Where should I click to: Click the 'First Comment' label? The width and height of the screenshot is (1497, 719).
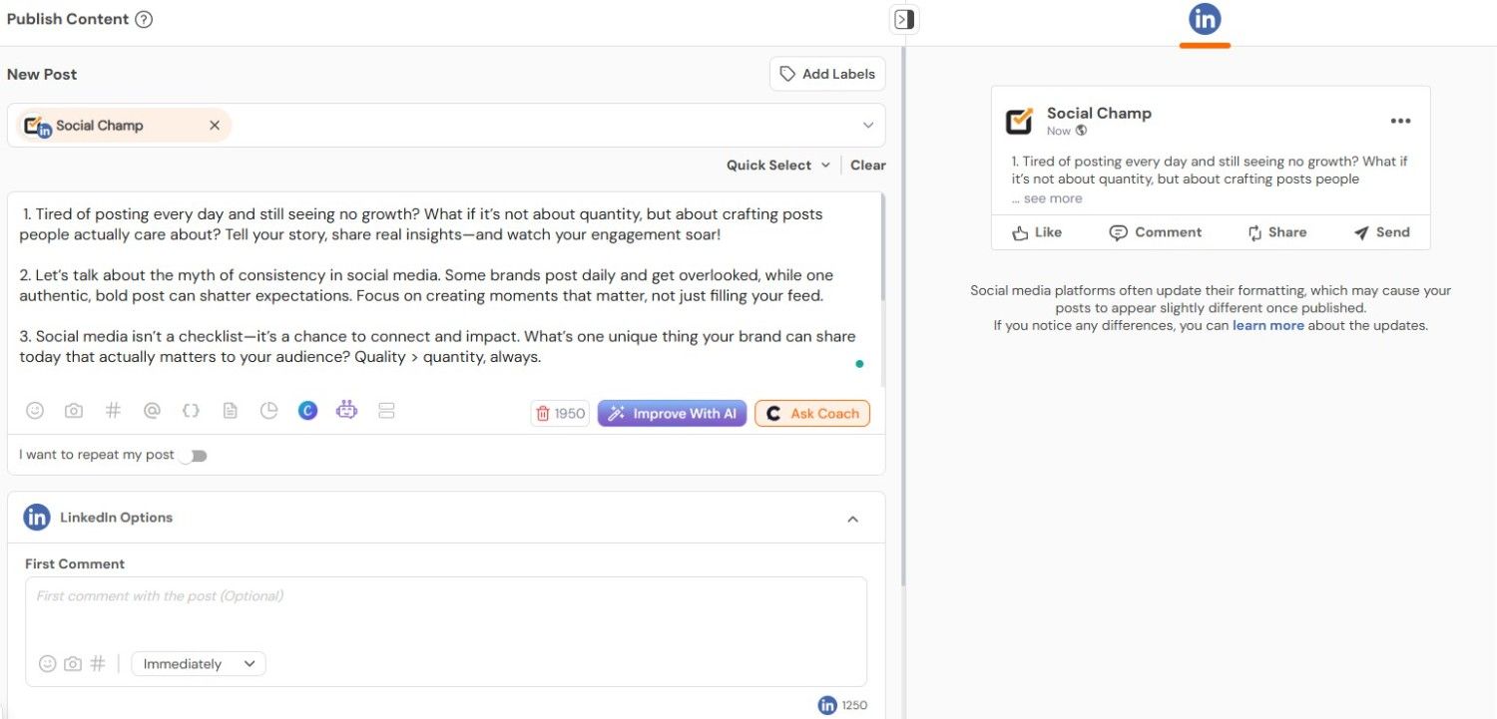click(75, 563)
